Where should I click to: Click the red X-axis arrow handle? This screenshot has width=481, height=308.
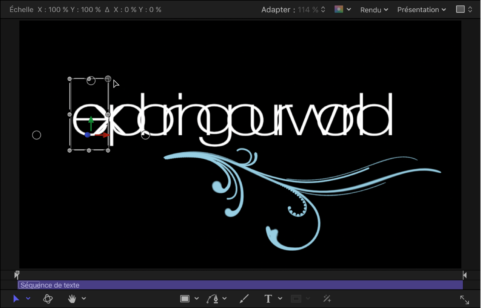(x=105, y=135)
